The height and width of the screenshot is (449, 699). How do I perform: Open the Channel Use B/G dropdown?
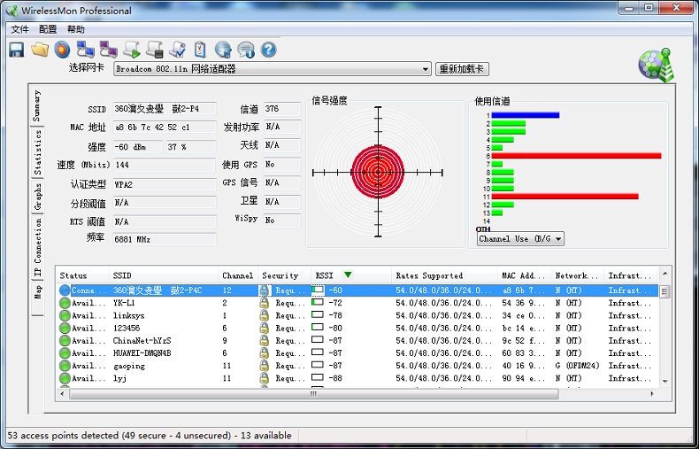[520, 239]
